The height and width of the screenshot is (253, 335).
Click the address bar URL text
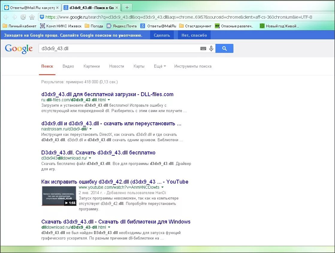(179, 17)
